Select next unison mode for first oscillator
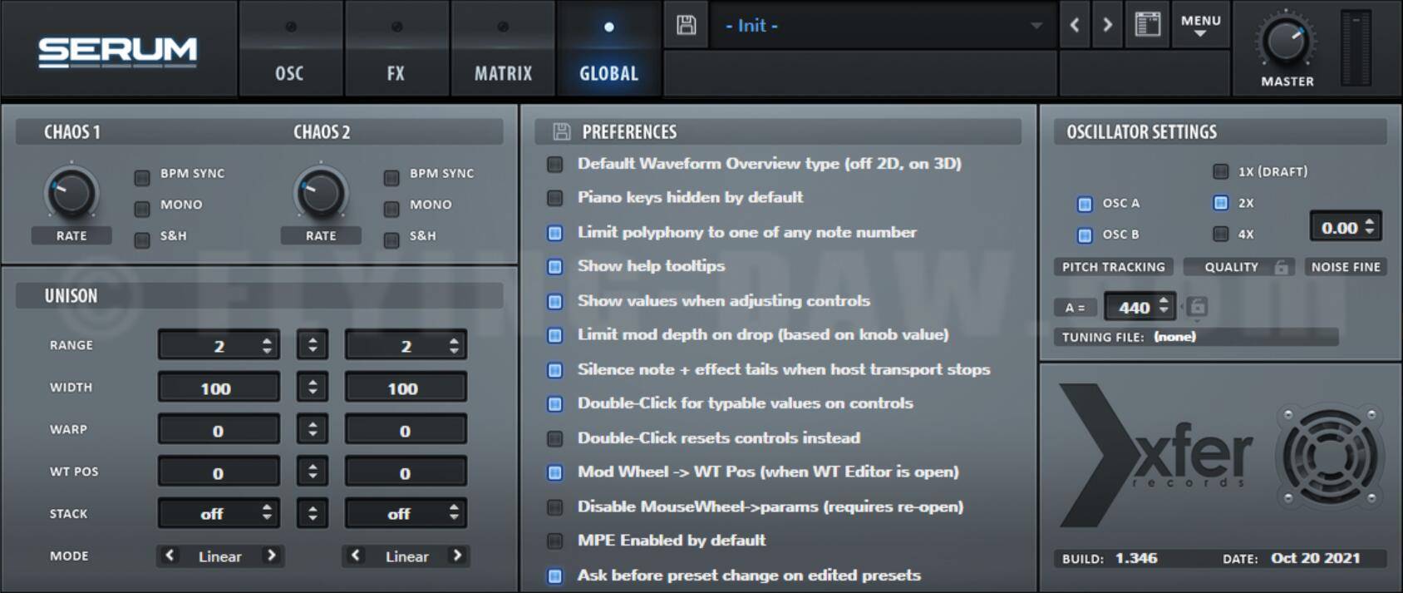Viewport: 1403px width, 593px height. pos(271,555)
